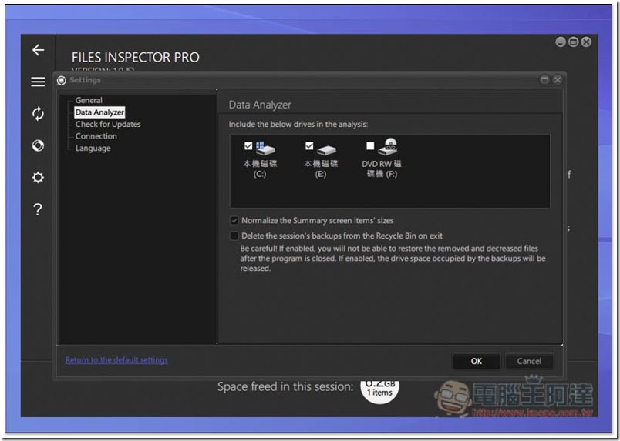The width and height of the screenshot is (620, 441).
Task: Toggle Normalize the Summary screen items' sizes
Action: tap(234, 221)
